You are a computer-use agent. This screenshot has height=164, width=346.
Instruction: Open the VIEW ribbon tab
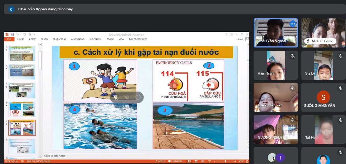[x=121, y=39]
